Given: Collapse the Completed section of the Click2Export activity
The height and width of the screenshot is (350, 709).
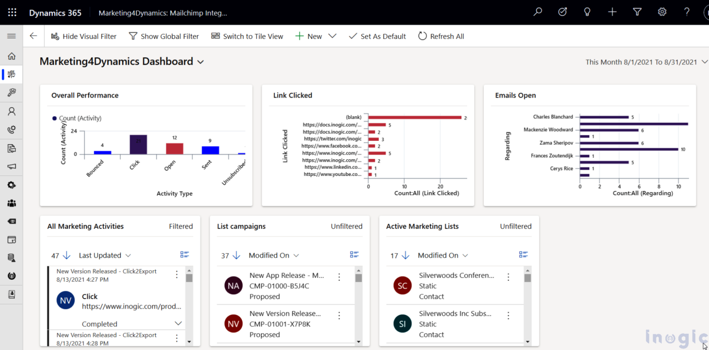Looking at the screenshot, I should (179, 323).
